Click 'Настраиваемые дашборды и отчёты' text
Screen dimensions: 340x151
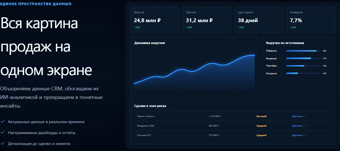pyautogui.click(x=42, y=133)
